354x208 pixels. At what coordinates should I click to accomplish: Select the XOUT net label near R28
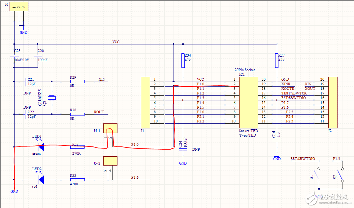click(x=99, y=112)
